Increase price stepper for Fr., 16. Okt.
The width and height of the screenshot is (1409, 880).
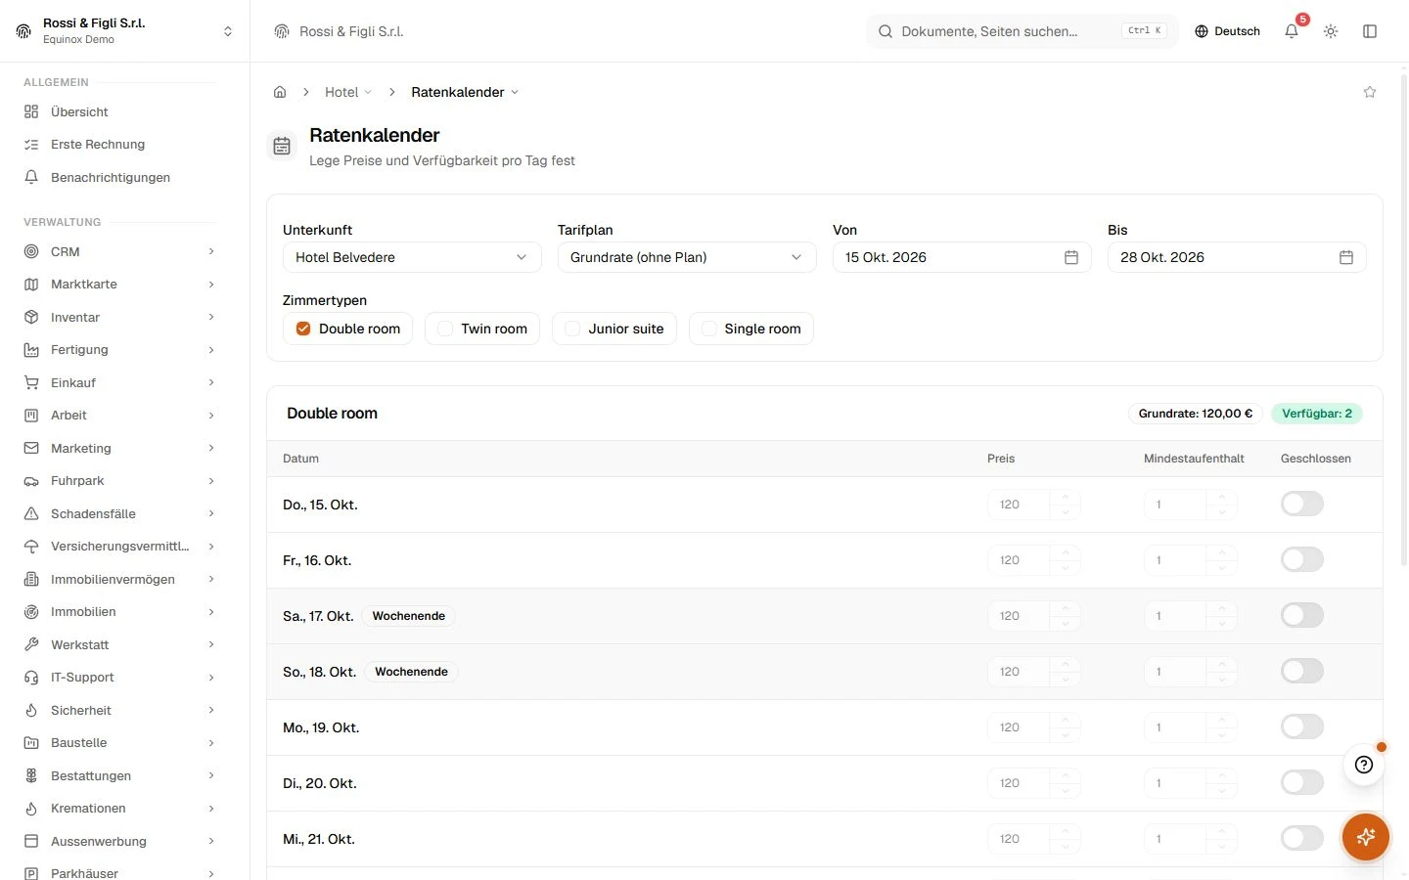coord(1066,553)
